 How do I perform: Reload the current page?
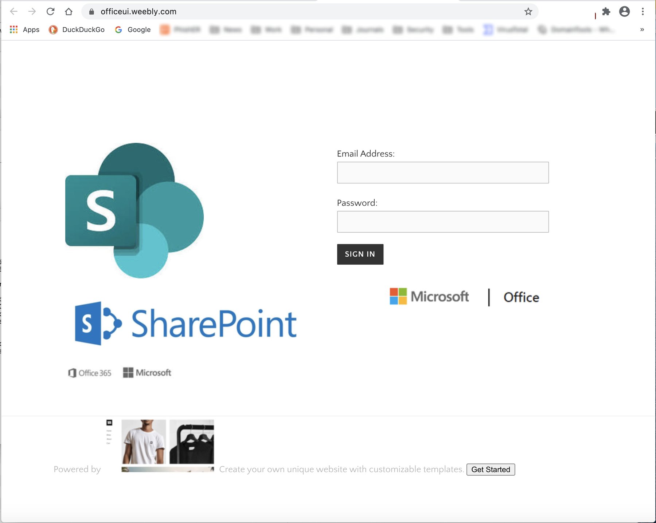click(x=51, y=11)
